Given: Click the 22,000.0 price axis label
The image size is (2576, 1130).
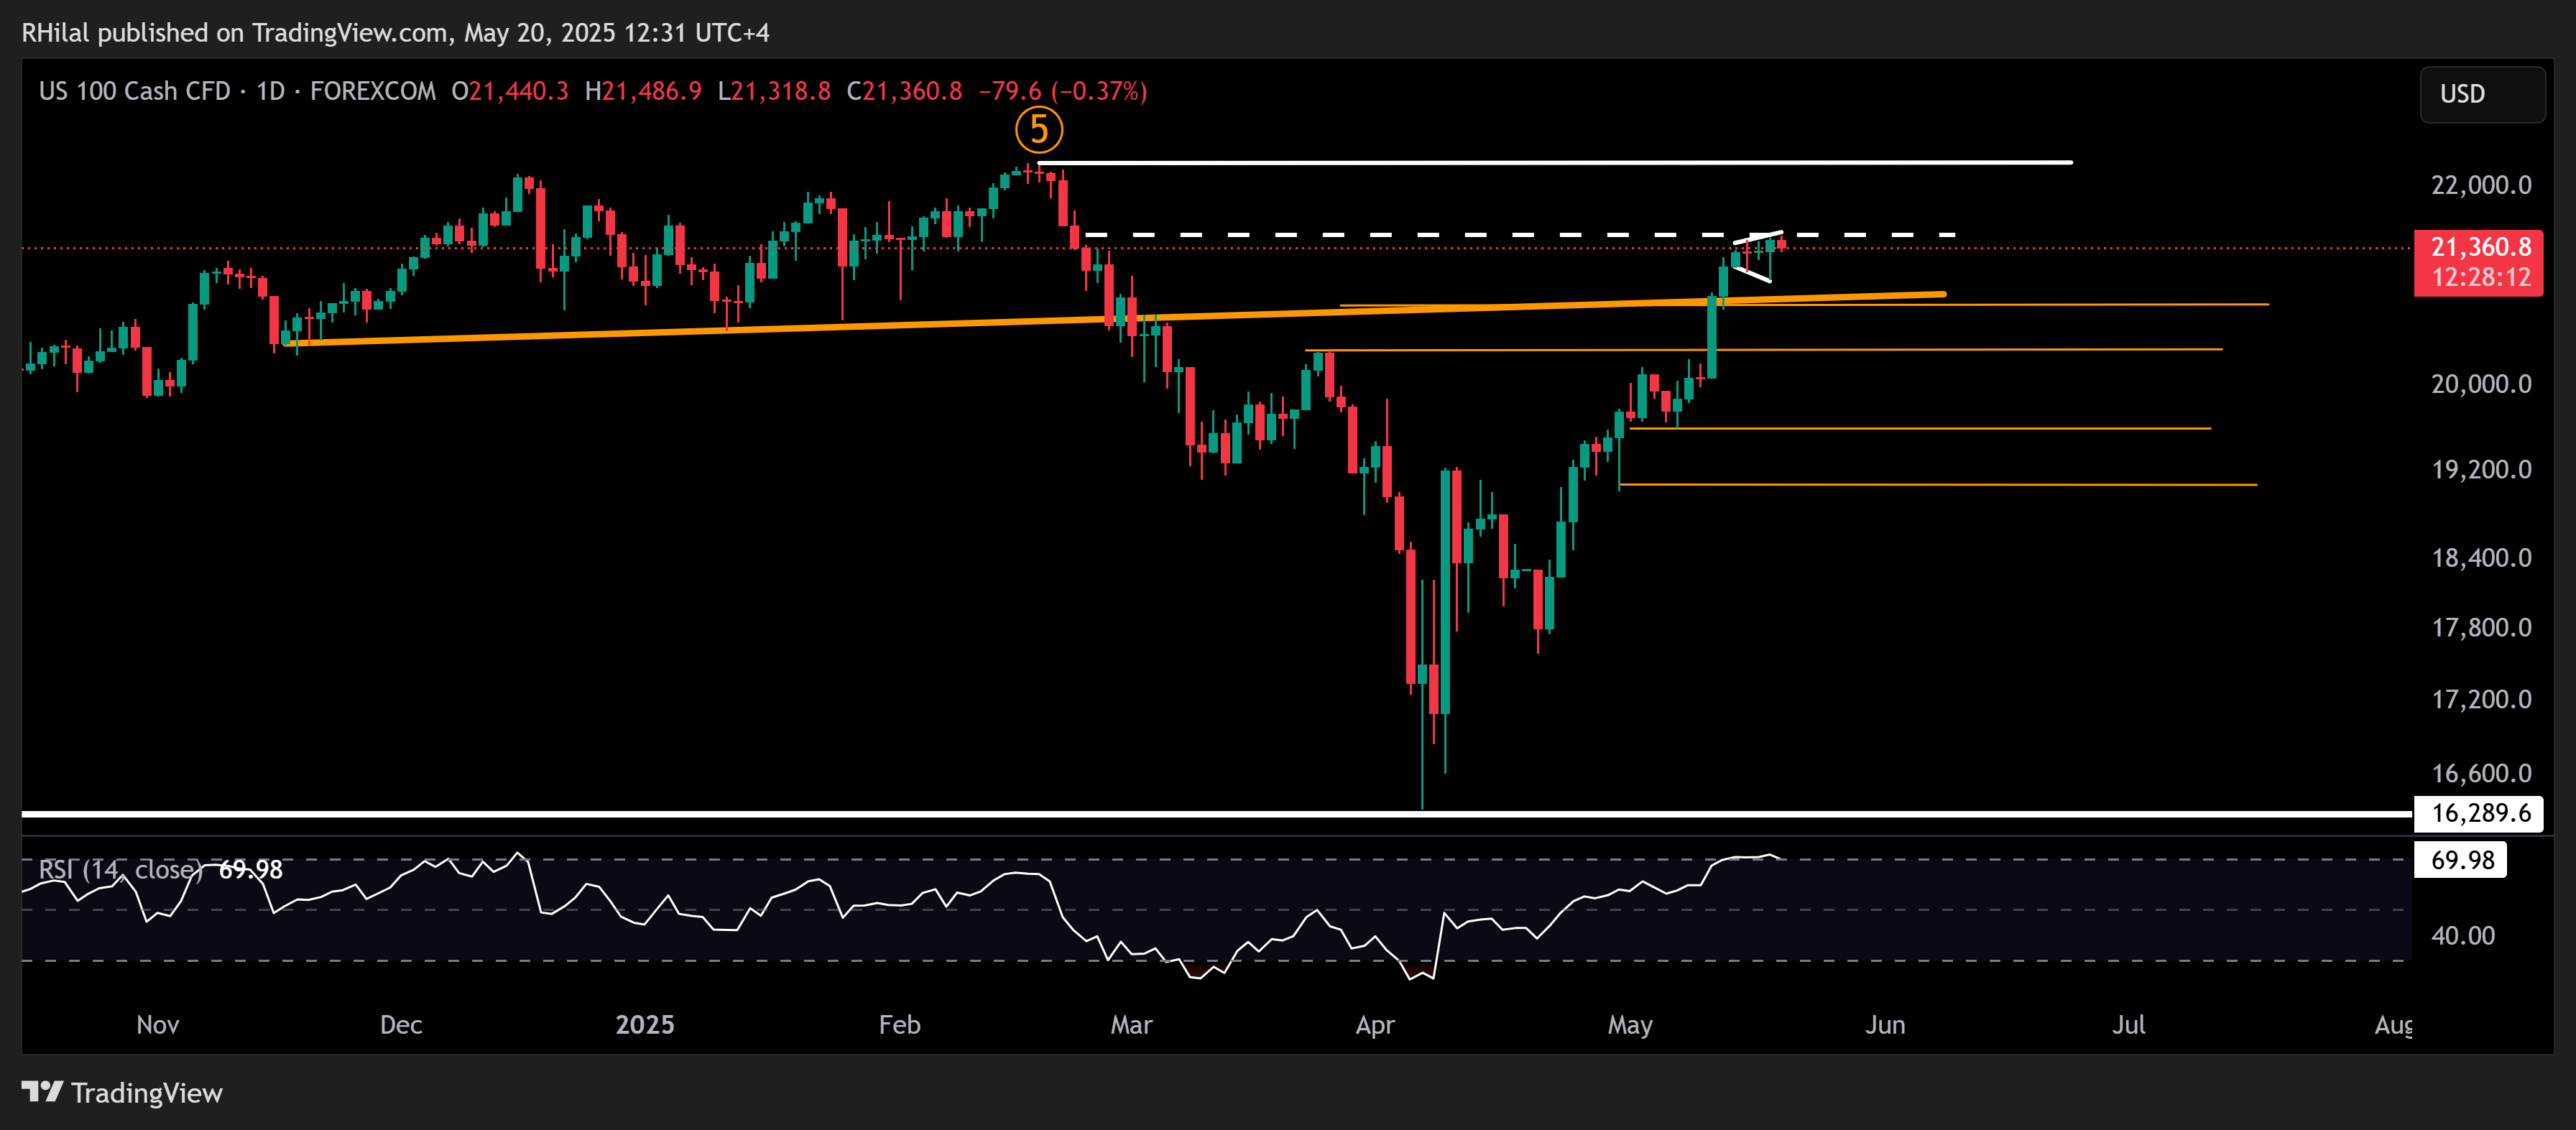Looking at the screenshot, I should coord(2481,185).
